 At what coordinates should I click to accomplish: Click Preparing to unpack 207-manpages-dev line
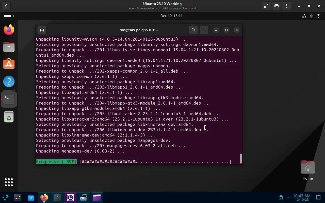[111, 146]
